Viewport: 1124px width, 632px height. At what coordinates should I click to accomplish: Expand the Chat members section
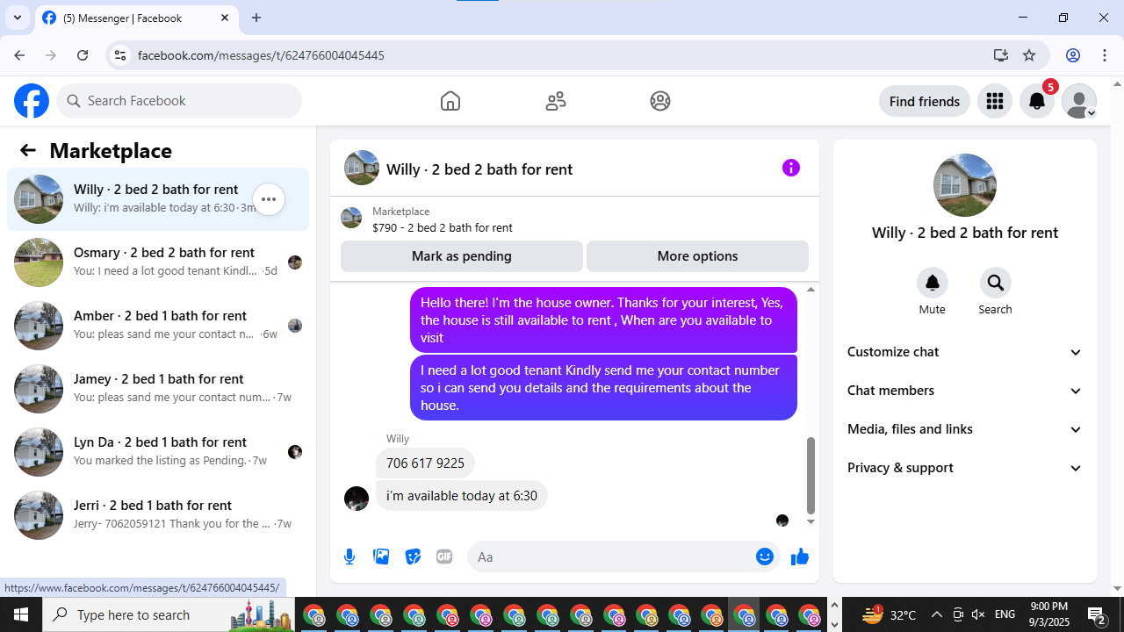[x=965, y=391]
